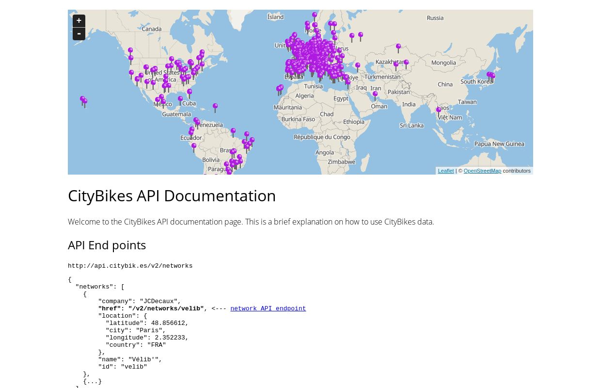Pick the marker between Türkiye and Türkmenistan labels
Image resolution: width=601 pixels, height=388 pixels.
point(358,67)
